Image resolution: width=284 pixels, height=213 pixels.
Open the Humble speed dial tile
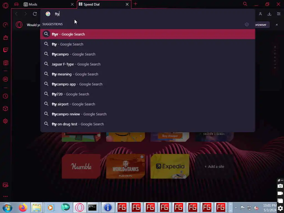81,166
